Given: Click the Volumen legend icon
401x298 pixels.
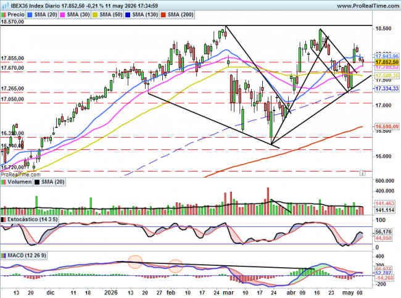Looking at the screenshot, I should click(4, 182).
